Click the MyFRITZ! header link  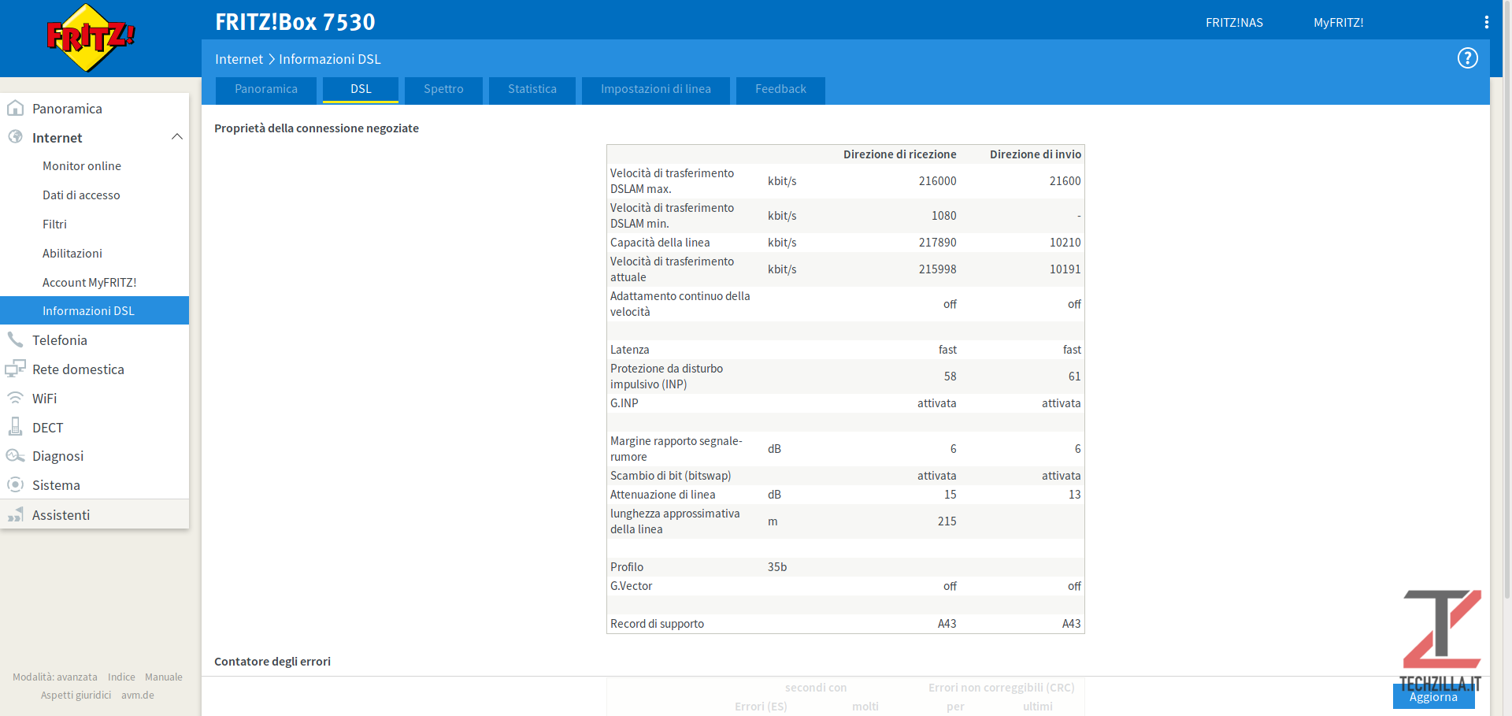point(1338,23)
